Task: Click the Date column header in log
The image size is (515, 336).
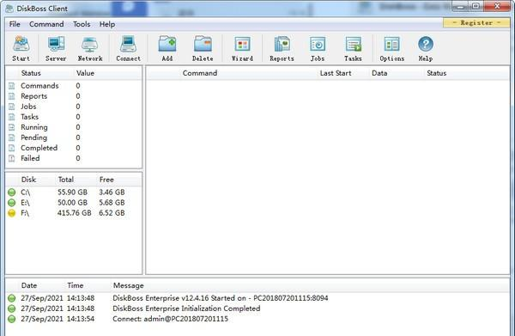Action: pyautogui.click(x=29, y=285)
